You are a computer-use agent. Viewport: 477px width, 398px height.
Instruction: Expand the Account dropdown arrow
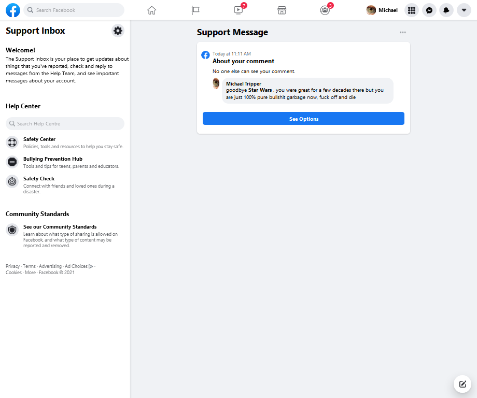point(464,10)
